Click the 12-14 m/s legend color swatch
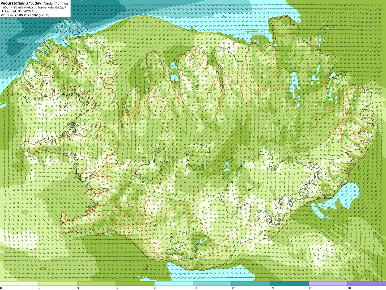 pyautogui.click(x=251, y=284)
